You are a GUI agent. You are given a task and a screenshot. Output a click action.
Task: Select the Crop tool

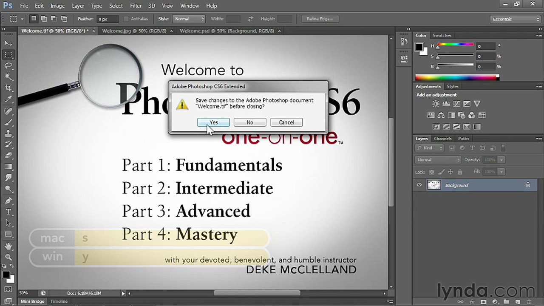pos(8,88)
